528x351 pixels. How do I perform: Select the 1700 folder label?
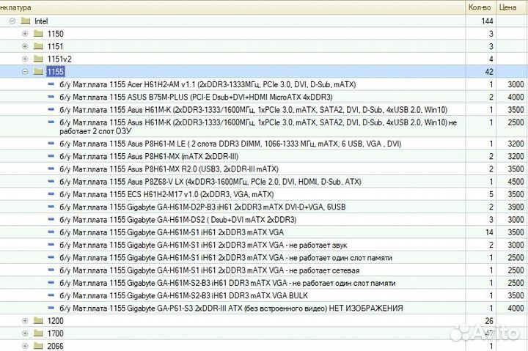pos(55,333)
